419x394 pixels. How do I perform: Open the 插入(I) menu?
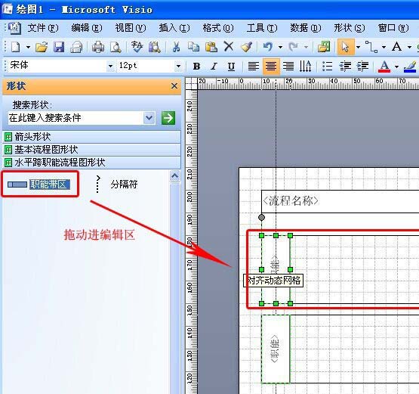[x=174, y=28]
